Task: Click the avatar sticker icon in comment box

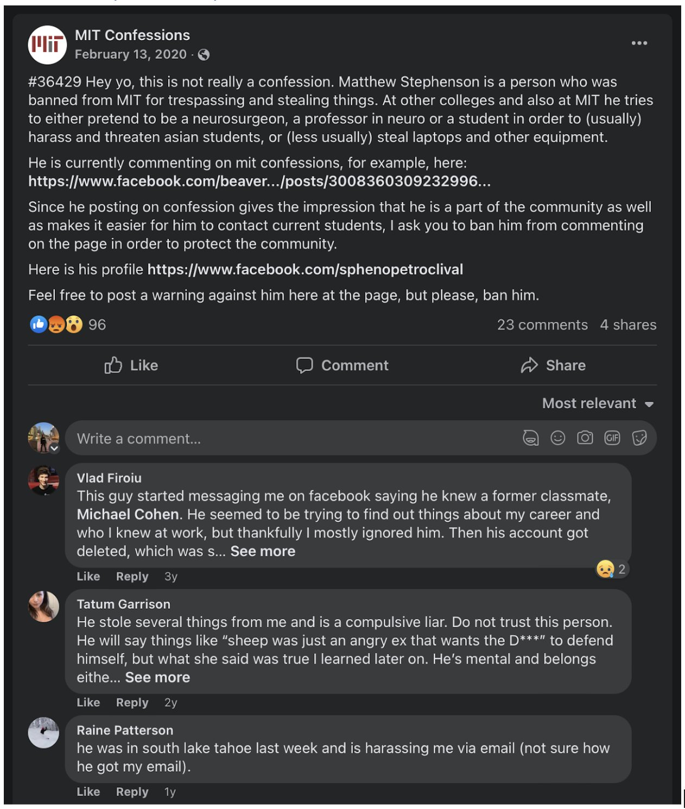Action: coord(530,438)
